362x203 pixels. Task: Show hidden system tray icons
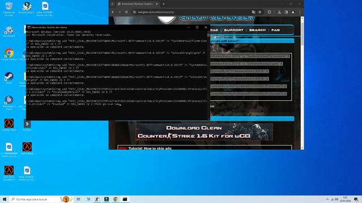point(327,199)
